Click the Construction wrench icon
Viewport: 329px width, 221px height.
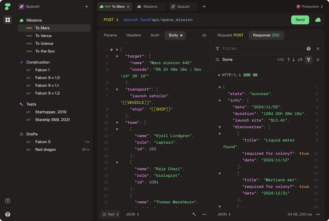click(x=21, y=62)
